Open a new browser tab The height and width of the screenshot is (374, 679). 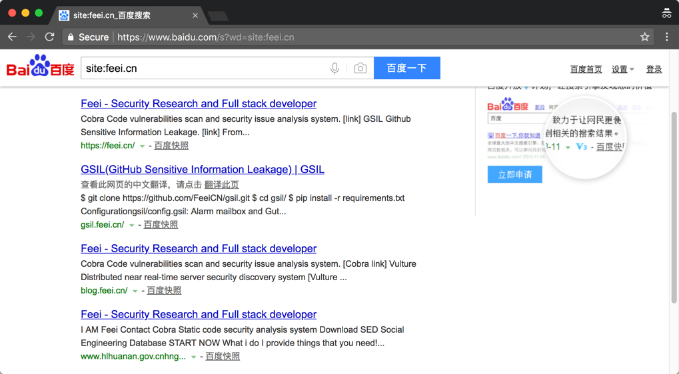(218, 16)
